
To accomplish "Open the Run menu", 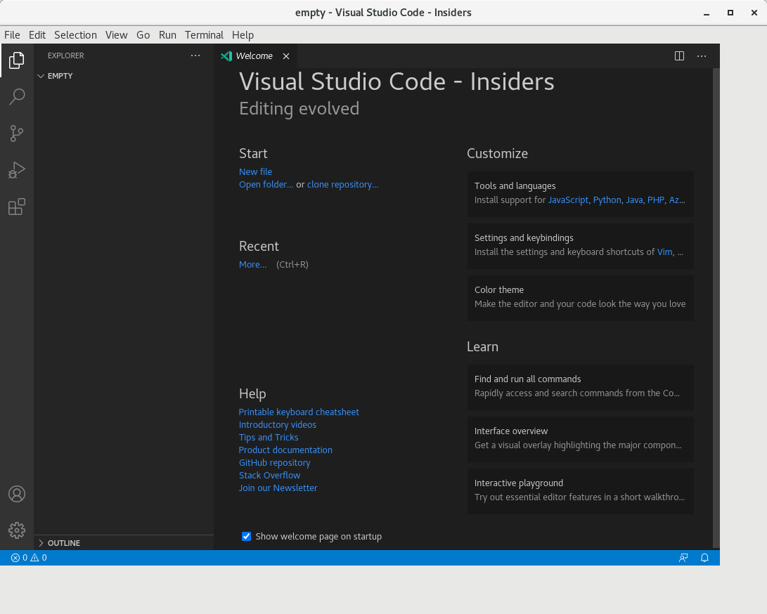I will [167, 35].
